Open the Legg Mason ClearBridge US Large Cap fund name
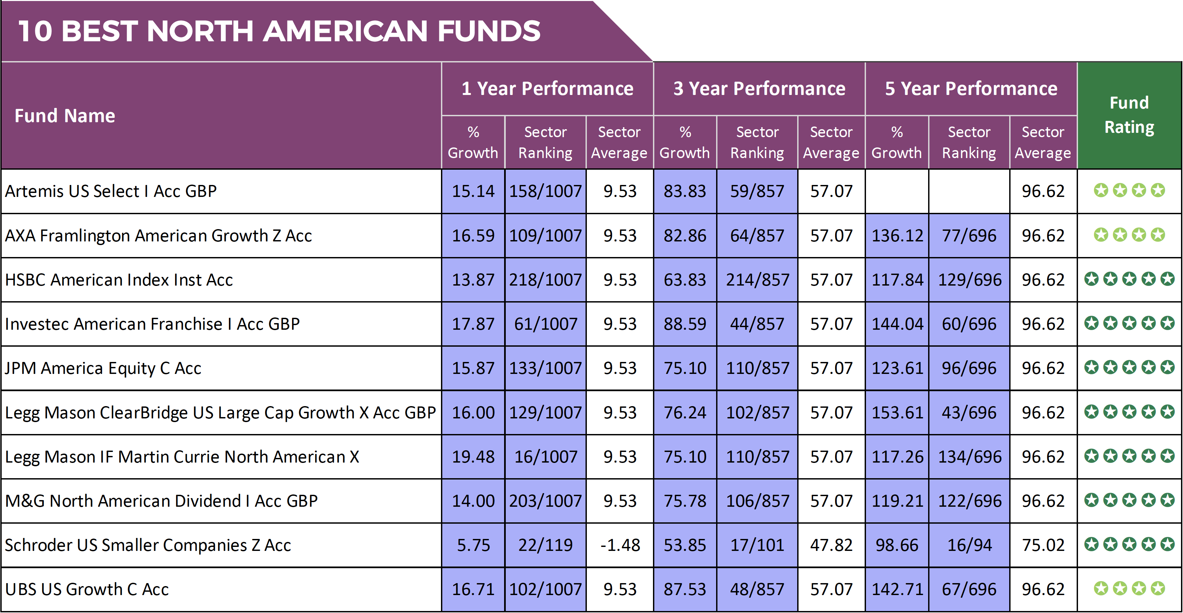 [220, 412]
